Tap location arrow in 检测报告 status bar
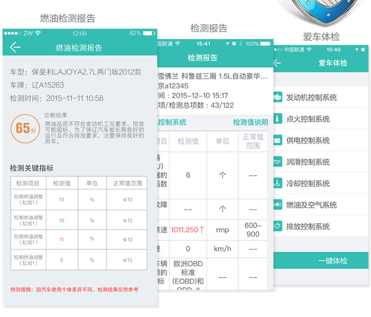The height and width of the screenshot is (317, 371). pos(228,44)
